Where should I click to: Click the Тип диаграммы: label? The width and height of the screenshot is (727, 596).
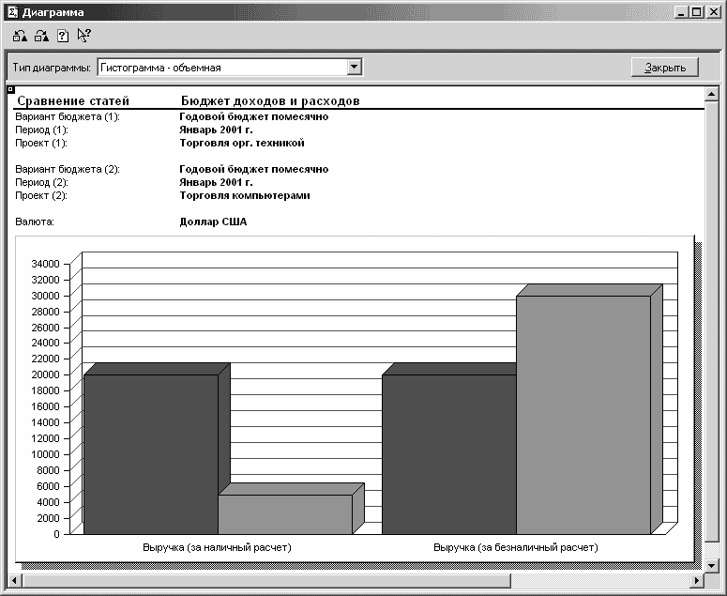pos(52,68)
